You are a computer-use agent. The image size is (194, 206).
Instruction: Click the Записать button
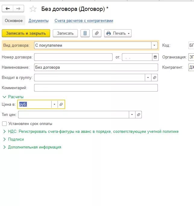(x=65, y=33)
